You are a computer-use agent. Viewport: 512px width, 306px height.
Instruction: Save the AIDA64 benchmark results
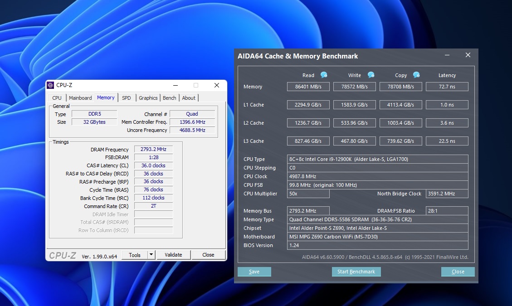[x=254, y=272]
